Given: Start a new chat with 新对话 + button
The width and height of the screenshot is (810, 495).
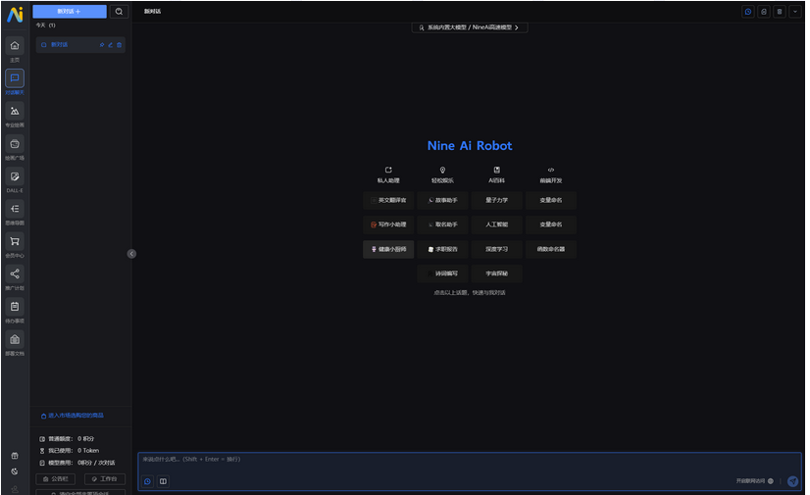Looking at the screenshot, I should click(x=70, y=12).
